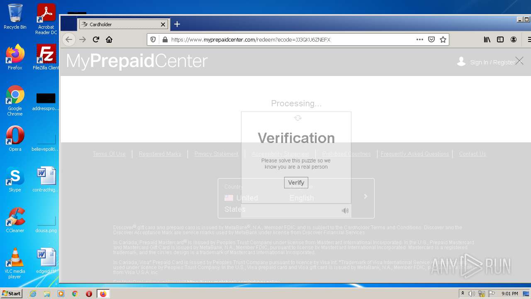The image size is (531, 299).
Task: Expand country and language selector chevron
Action: (365, 196)
